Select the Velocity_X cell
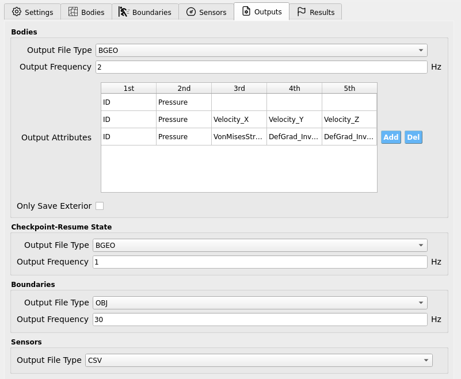The image size is (461, 379). (x=239, y=120)
